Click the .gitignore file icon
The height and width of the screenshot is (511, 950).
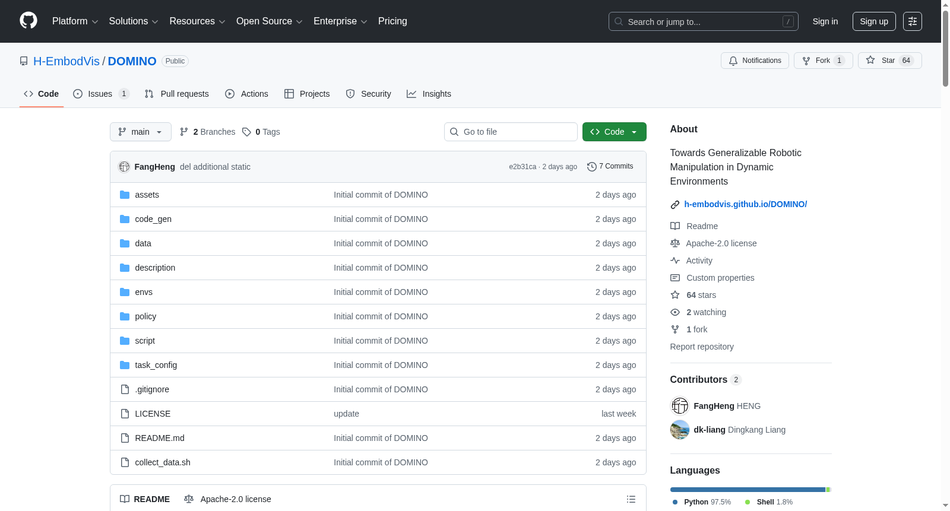[125, 389]
